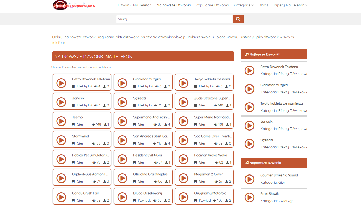Open the Popularne Dzwonki menu item
This screenshot has width=361, height=206.
[212, 5]
